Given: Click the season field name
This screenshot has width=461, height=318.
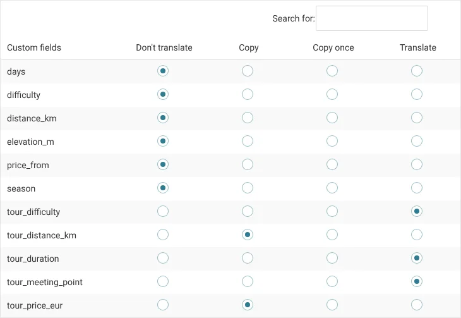Looking at the screenshot, I should point(21,188).
